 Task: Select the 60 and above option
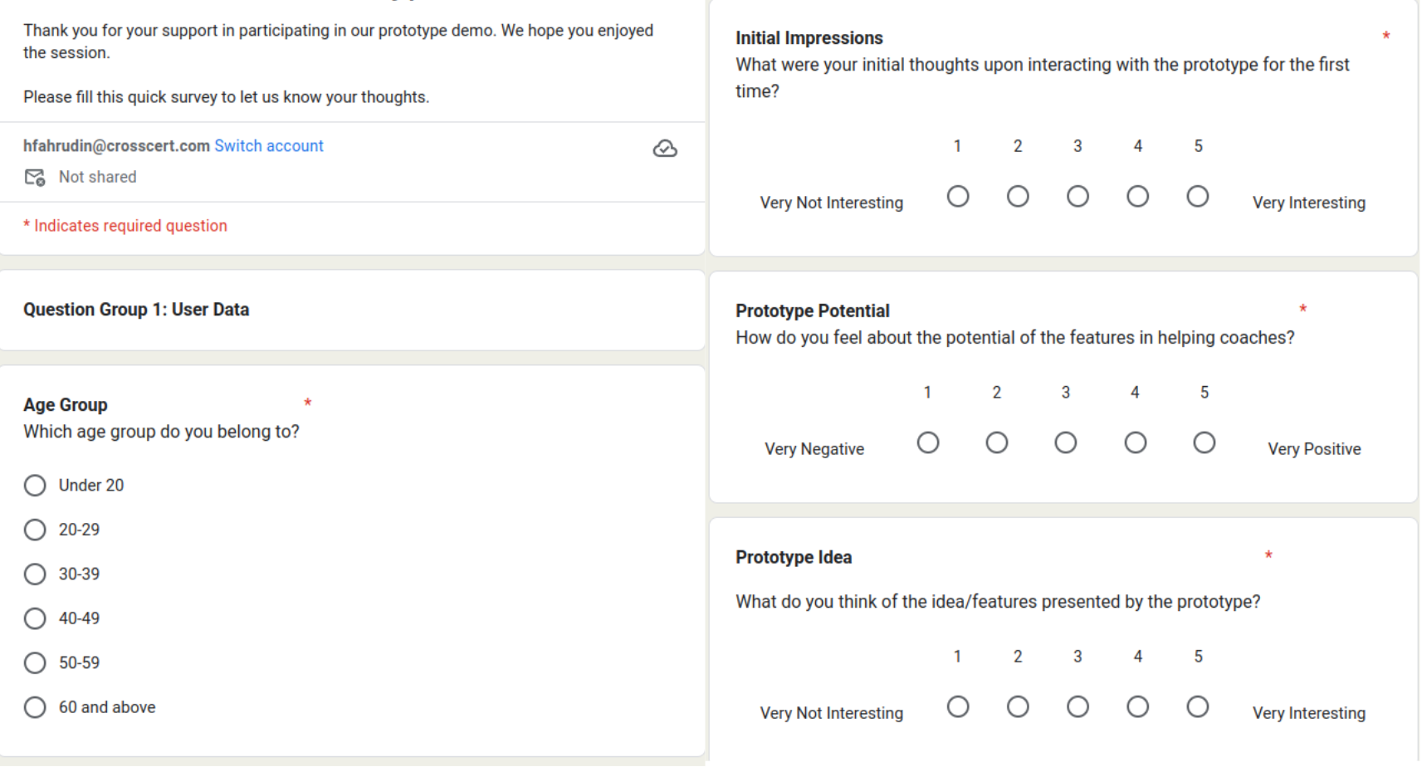click(x=35, y=707)
